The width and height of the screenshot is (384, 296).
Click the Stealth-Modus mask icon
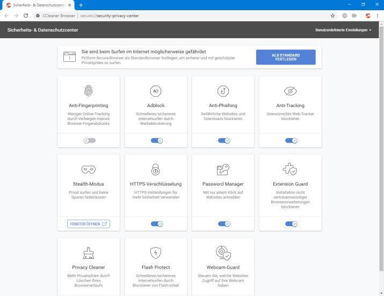(89, 170)
